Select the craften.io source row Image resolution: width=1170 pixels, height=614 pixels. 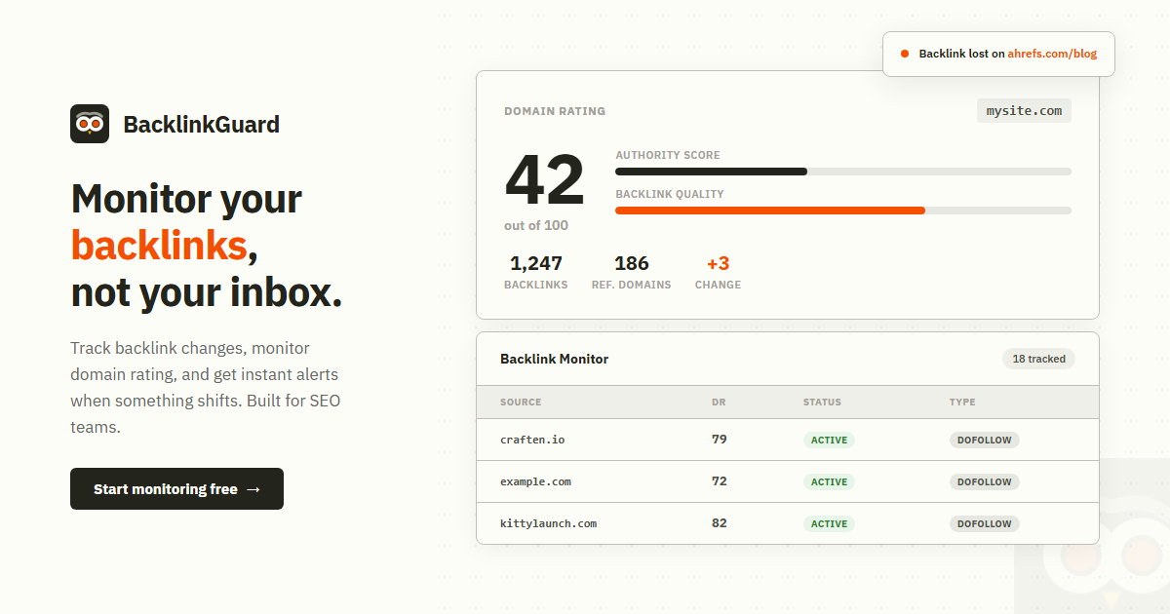click(788, 440)
